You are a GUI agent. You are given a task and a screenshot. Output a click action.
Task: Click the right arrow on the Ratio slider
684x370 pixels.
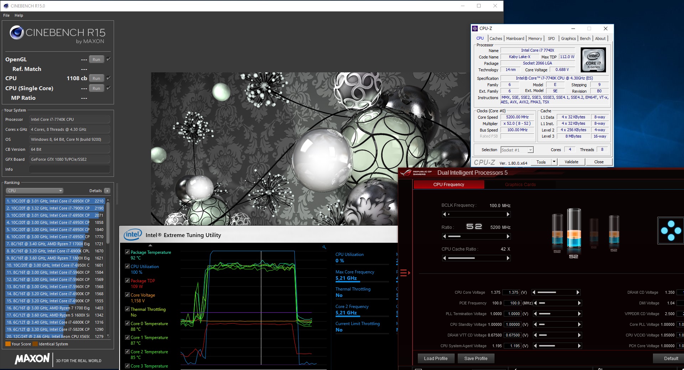coord(508,236)
